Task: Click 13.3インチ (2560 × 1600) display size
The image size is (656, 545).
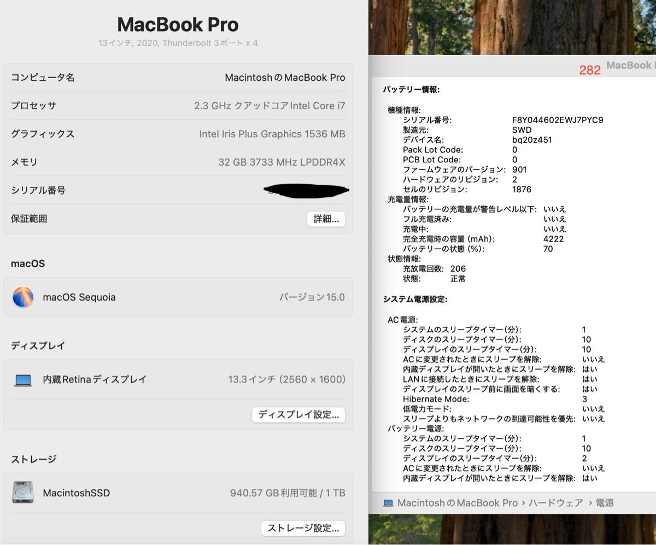Action: pyautogui.click(x=287, y=379)
